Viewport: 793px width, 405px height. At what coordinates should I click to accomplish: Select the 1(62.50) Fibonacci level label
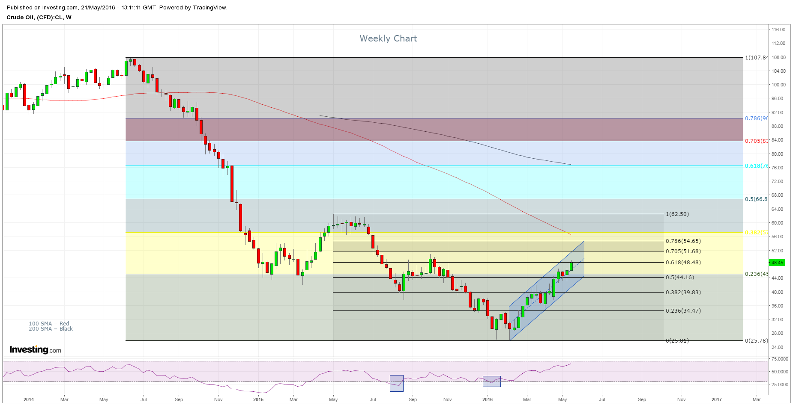click(677, 214)
